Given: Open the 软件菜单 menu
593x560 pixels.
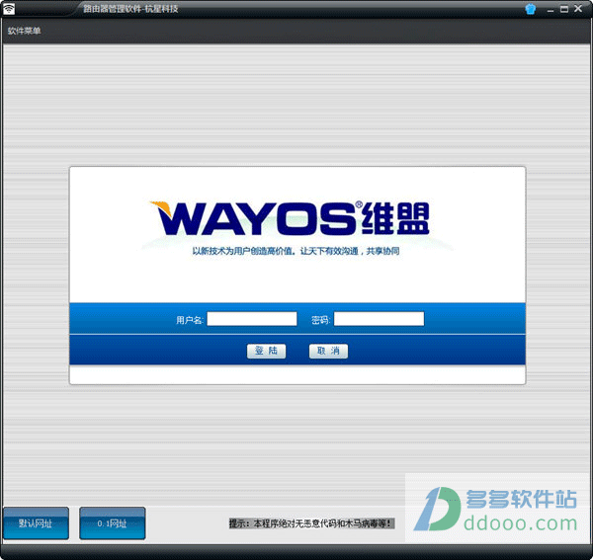Looking at the screenshot, I should [x=24, y=31].
